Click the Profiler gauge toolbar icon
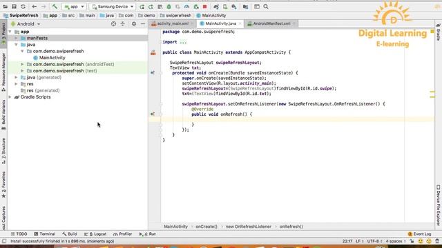Image resolution: width=442 pixels, height=248 pixels. coord(186,6)
